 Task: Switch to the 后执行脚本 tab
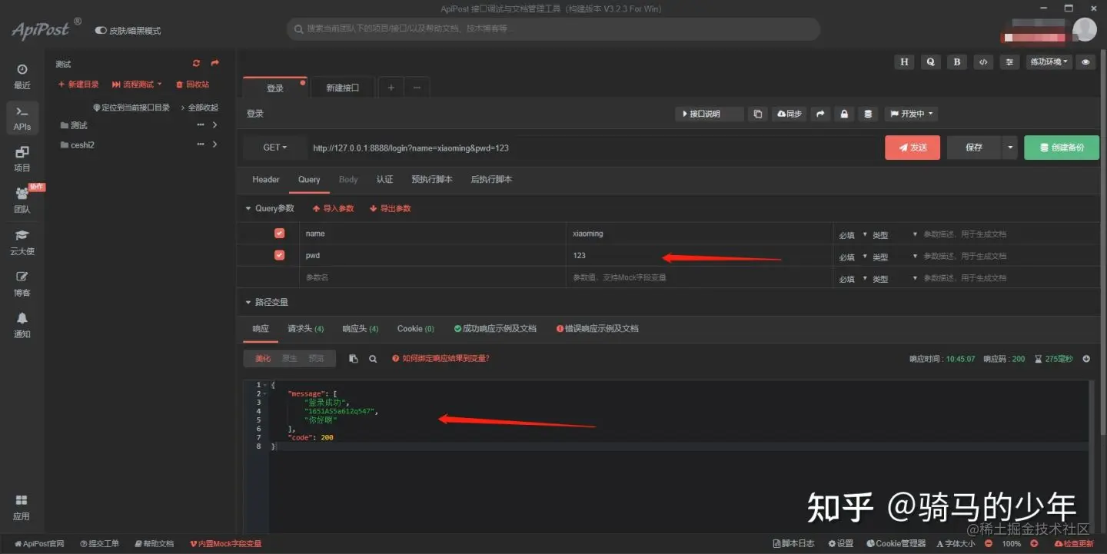[491, 179]
